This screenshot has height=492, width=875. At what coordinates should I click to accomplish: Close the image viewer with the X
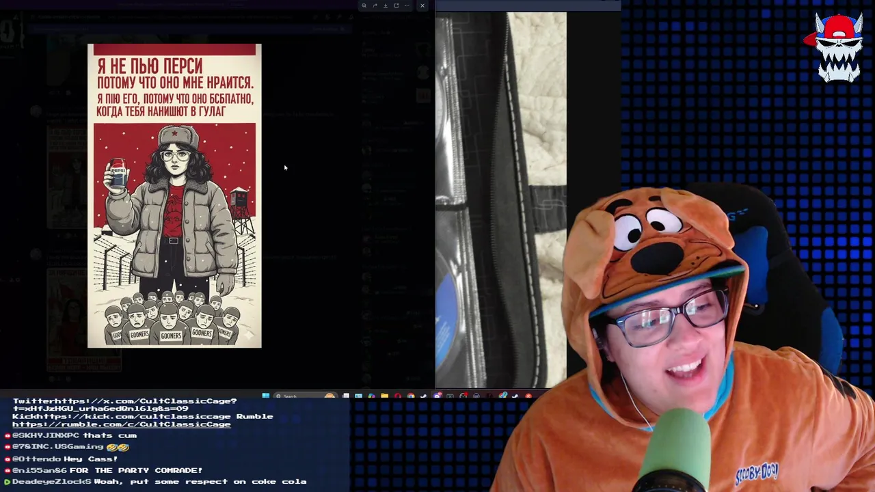422,5
